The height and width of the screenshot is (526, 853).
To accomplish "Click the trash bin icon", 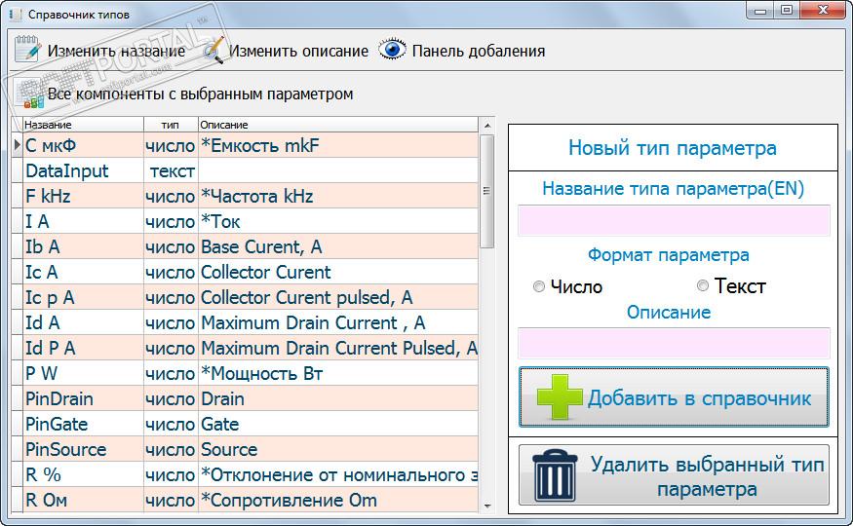I will coord(555,475).
